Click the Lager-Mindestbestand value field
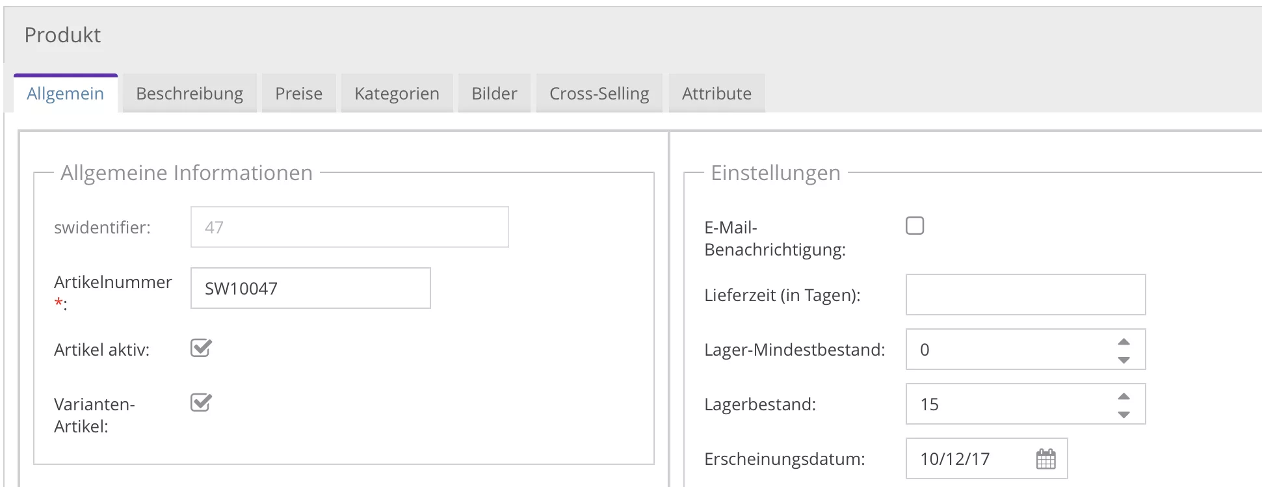The height and width of the screenshot is (487, 1262). (1008, 350)
